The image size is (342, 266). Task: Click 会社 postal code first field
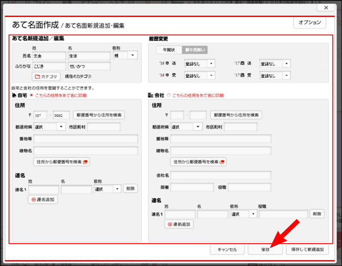(177, 115)
